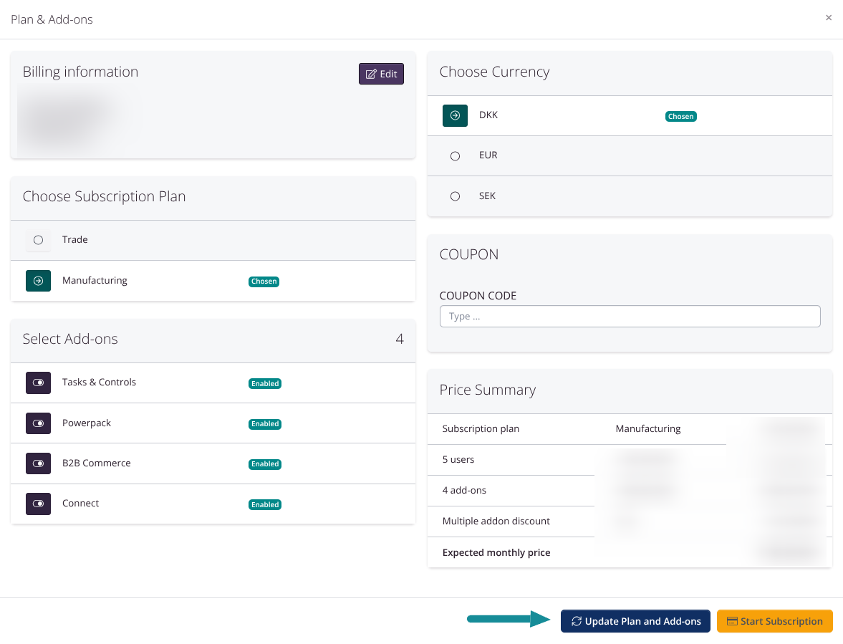The image size is (843, 644).
Task: Click the Chosen badge beside Manufacturing
Action: point(264,282)
